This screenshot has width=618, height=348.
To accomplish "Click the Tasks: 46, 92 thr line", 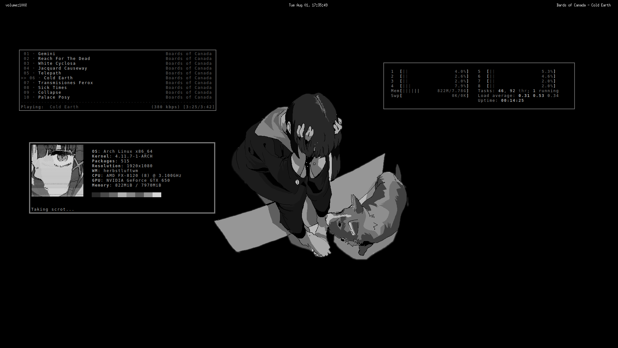I will (x=518, y=91).
